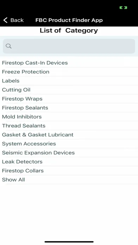Tap the magnifying glass search icon
The width and height of the screenshot is (138, 245).
(8, 46)
